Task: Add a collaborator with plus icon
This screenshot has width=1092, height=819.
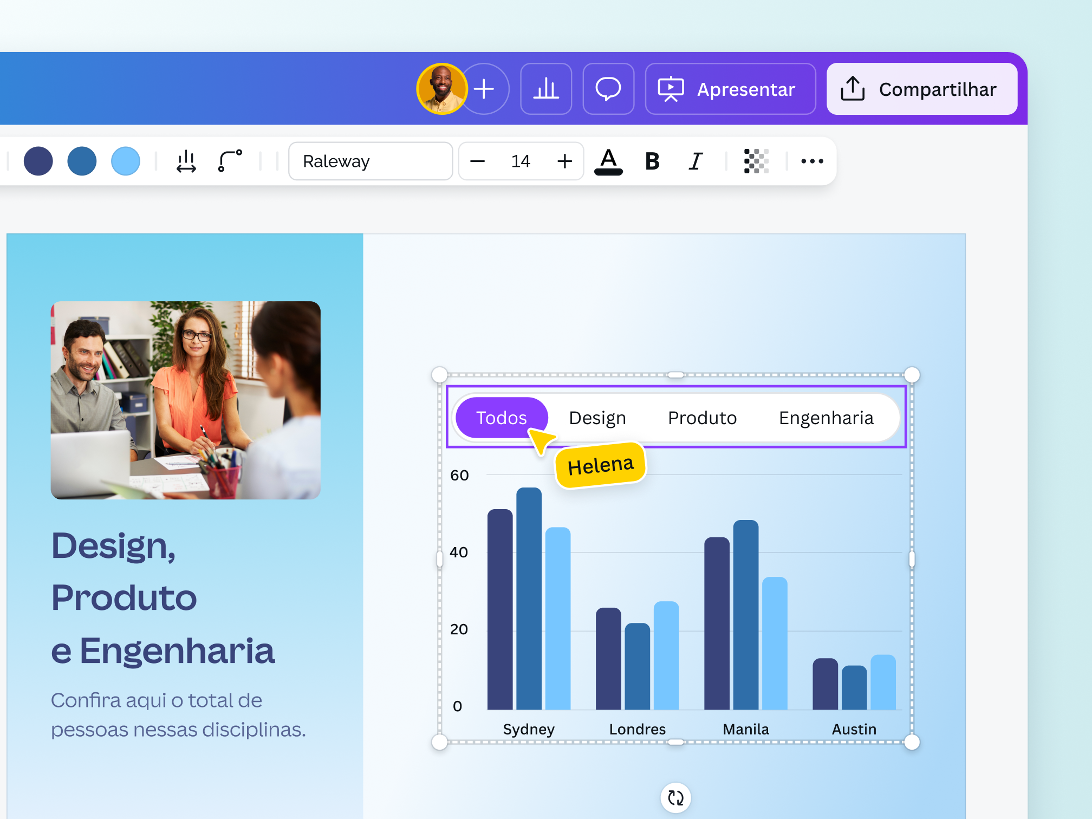Action: pos(484,89)
